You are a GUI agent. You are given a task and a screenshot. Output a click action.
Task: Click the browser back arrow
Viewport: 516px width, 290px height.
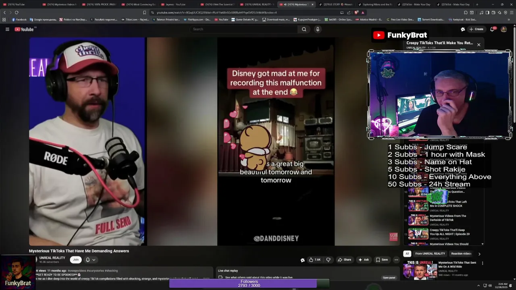click(x=5, y=12)
